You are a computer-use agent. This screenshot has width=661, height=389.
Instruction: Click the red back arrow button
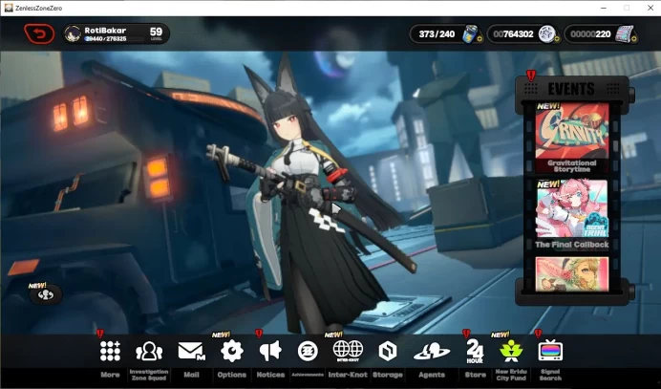pyautogui.click(x=39, y=33)
